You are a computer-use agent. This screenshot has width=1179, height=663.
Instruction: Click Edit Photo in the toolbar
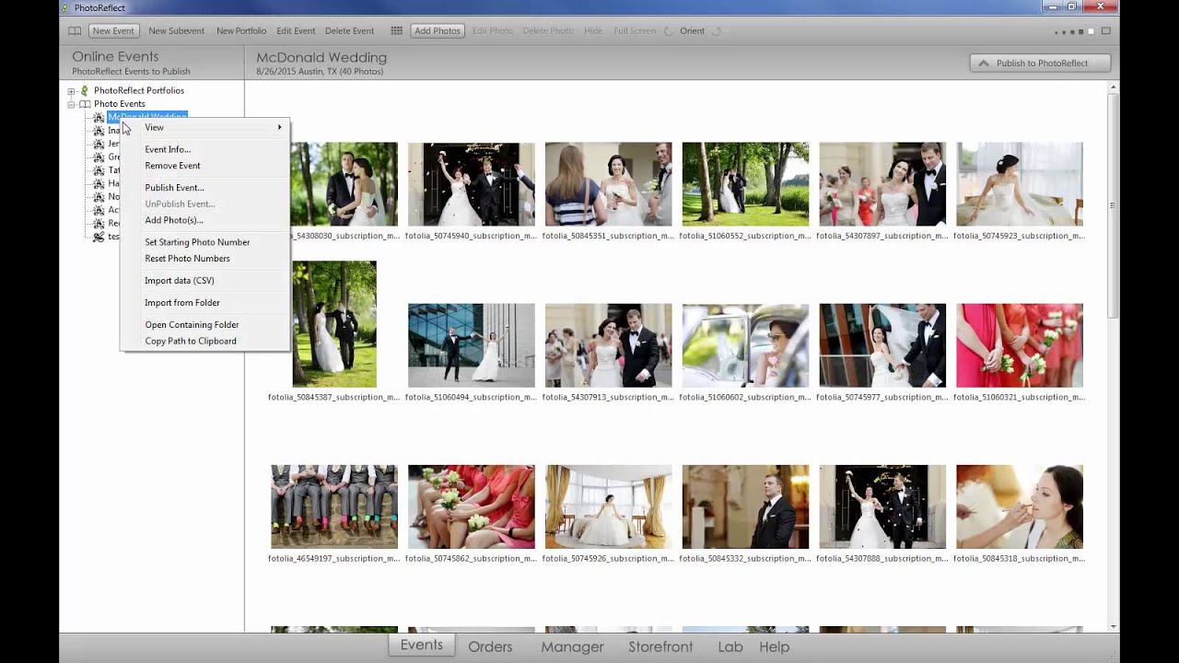point(493,30)
